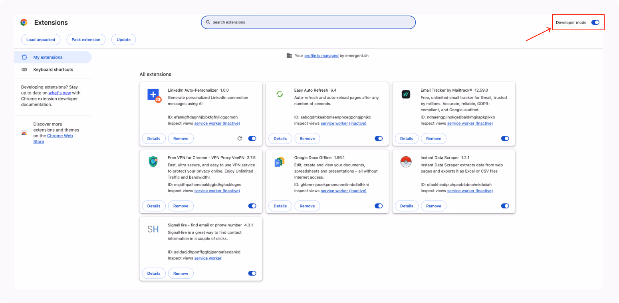The image size is (619, 303).
Task: Disable Email Tracker by Mailtrack toggle
Action: (x=505, y=138)
